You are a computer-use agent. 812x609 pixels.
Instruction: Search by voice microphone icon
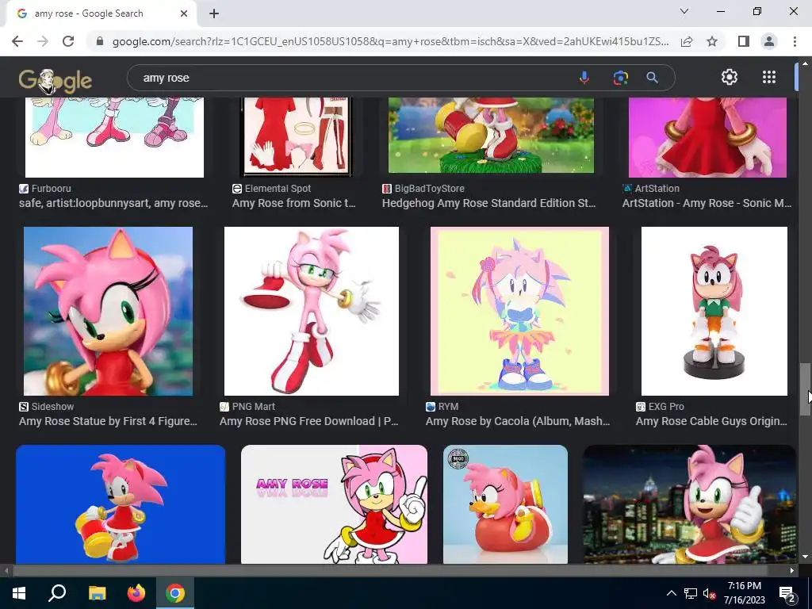click(584, 78)
